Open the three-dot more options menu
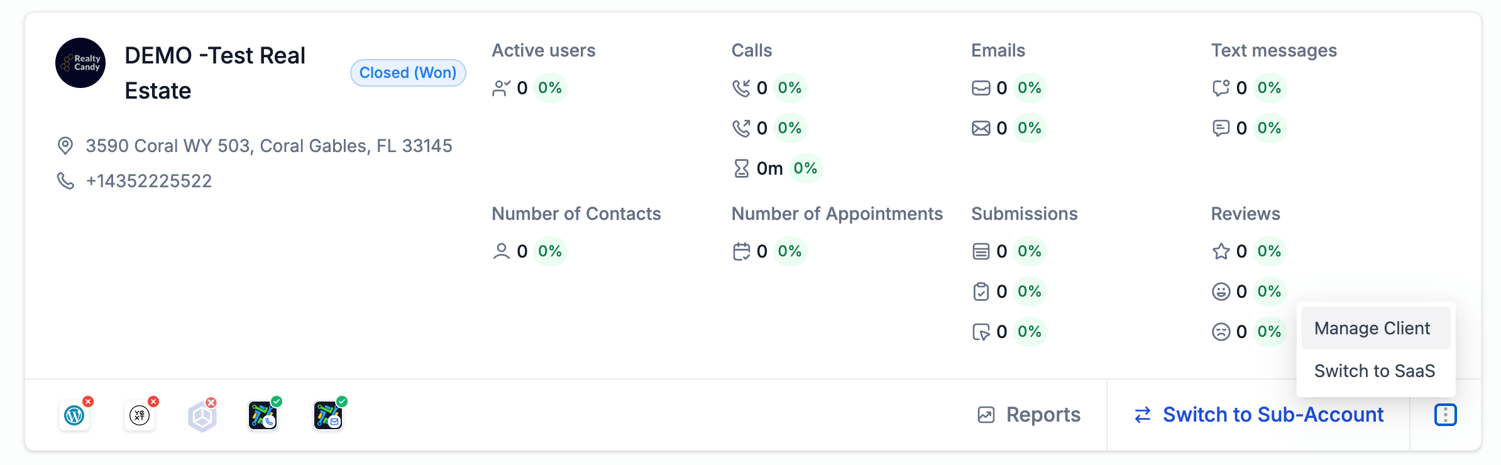 [x=1445, y=415]
